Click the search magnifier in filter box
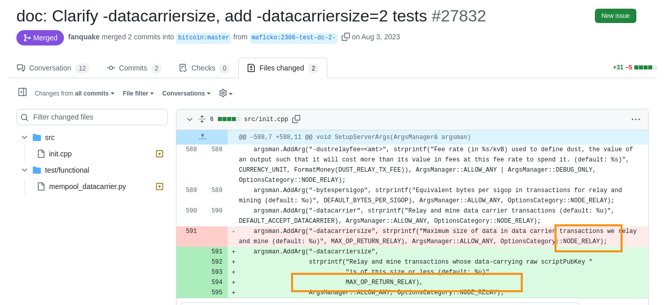 coord(25,118)
